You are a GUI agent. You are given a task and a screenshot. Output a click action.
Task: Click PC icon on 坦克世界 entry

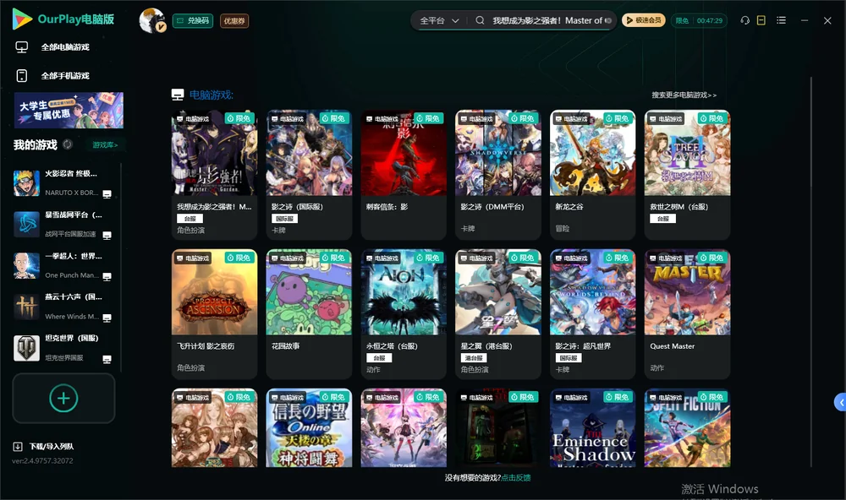click(107, 360)
